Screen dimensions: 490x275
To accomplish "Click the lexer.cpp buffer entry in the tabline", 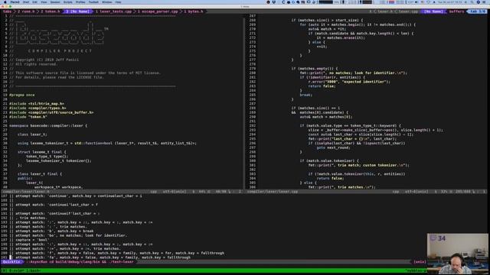I will 408,11.
